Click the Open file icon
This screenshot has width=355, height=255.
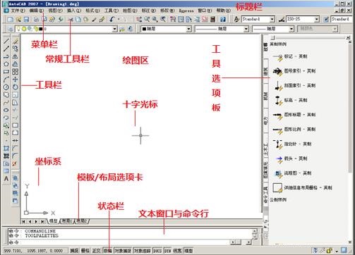click(x=18, y=20)
